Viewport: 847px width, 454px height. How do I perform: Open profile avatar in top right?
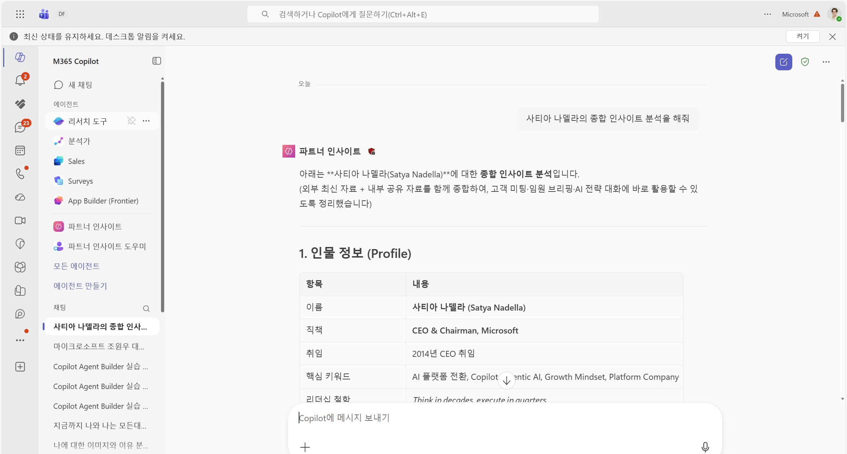pos(834,14)
